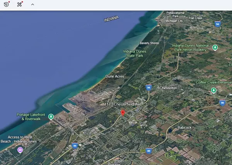Select the purple West Beach access marker

[x=20, y=150]
